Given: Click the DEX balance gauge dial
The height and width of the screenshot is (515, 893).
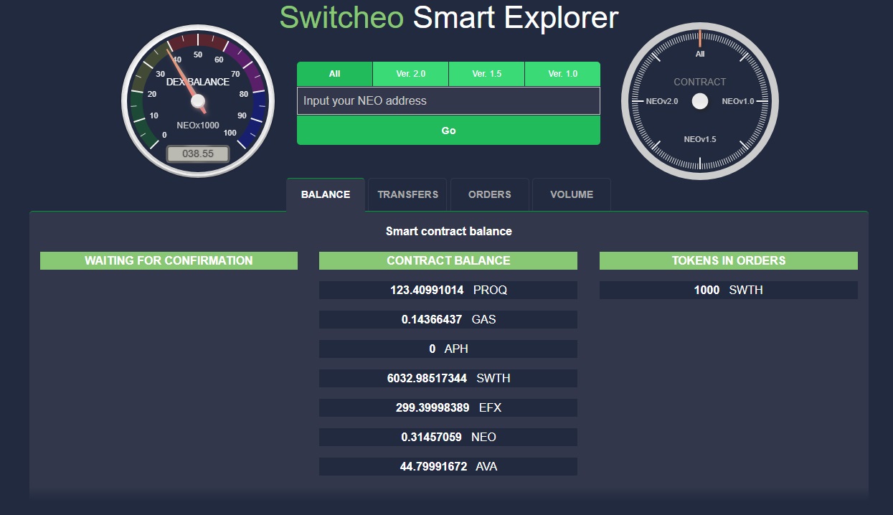Looking at the screenshot, I should pos(198,101).
